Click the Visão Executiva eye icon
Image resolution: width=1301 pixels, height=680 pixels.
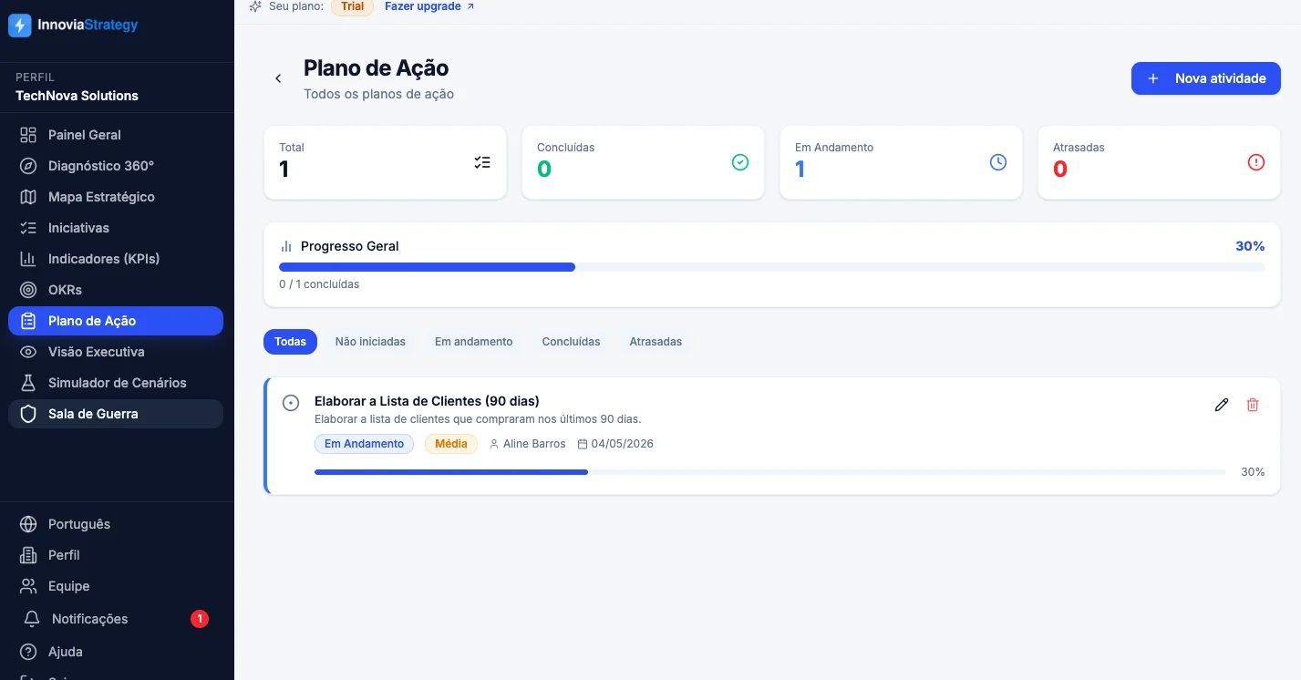[x=28, y=352]
